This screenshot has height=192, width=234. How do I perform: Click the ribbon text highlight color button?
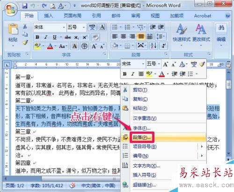37,46
